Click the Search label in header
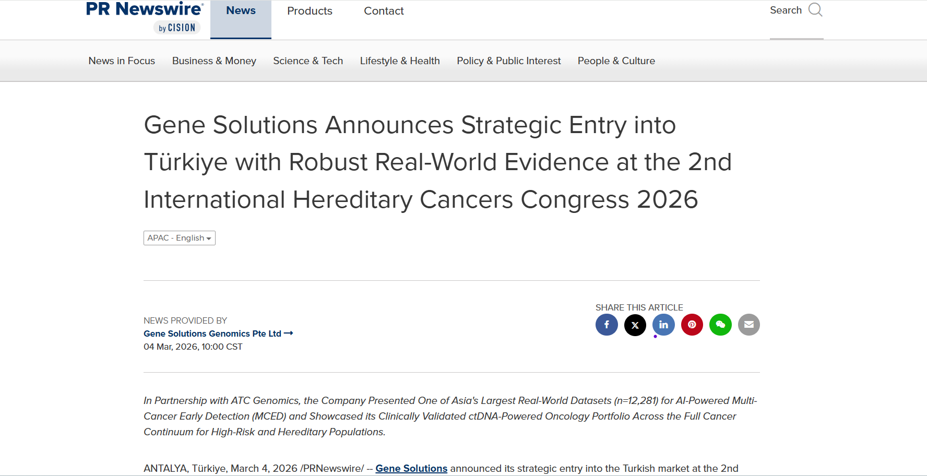The width and height of the screenshot is (927, 476). click(x=786, y=10)
